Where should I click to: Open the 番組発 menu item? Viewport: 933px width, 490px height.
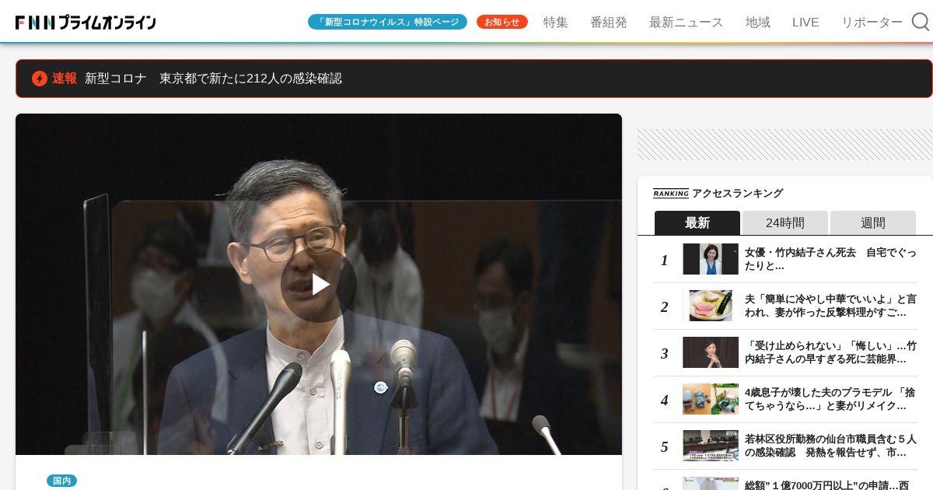pos(609,23)
